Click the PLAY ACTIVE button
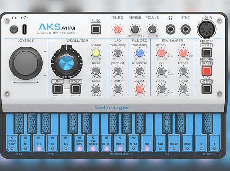Viewport: 230px width, 171px height. point(206,89)
